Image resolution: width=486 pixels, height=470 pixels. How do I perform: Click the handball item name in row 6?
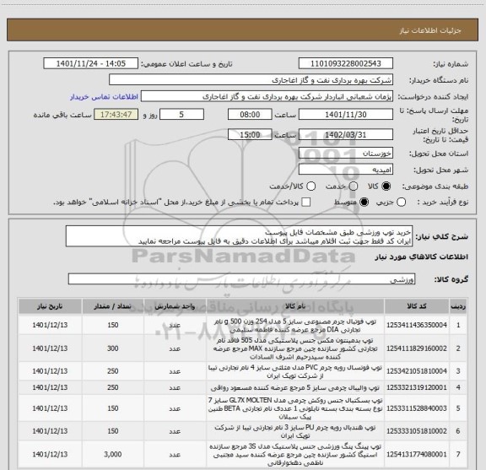pyautogui.click(x=295, y=431)
